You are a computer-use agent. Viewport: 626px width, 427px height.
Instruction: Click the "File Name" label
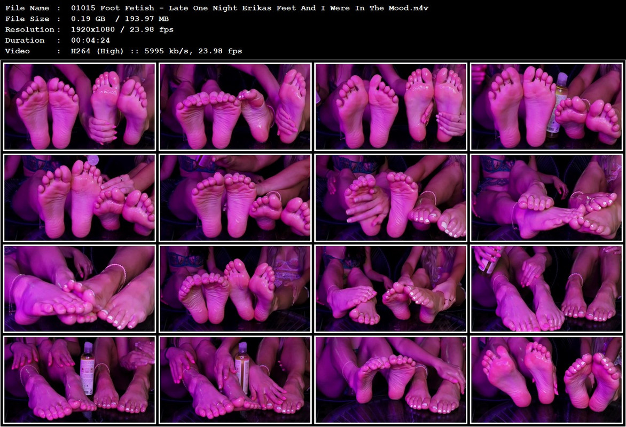coord(27,8)
